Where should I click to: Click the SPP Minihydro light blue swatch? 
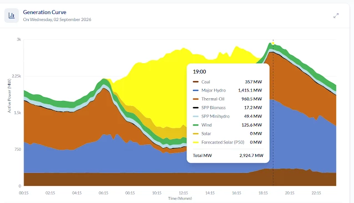click(195, 116)
